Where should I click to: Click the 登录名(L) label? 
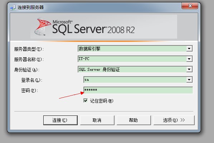(31, 80)
